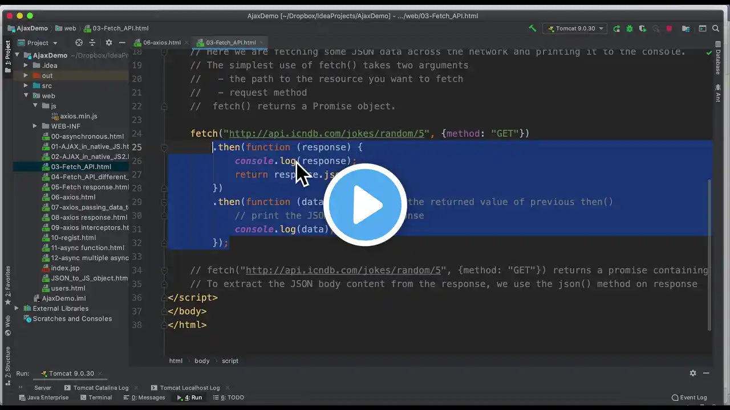Select AjaxDemo.iml file
The image size is (730, 410).
[x=59, y=298]
